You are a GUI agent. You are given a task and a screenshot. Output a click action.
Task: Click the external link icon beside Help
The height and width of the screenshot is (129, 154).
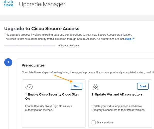coord(133,39)
